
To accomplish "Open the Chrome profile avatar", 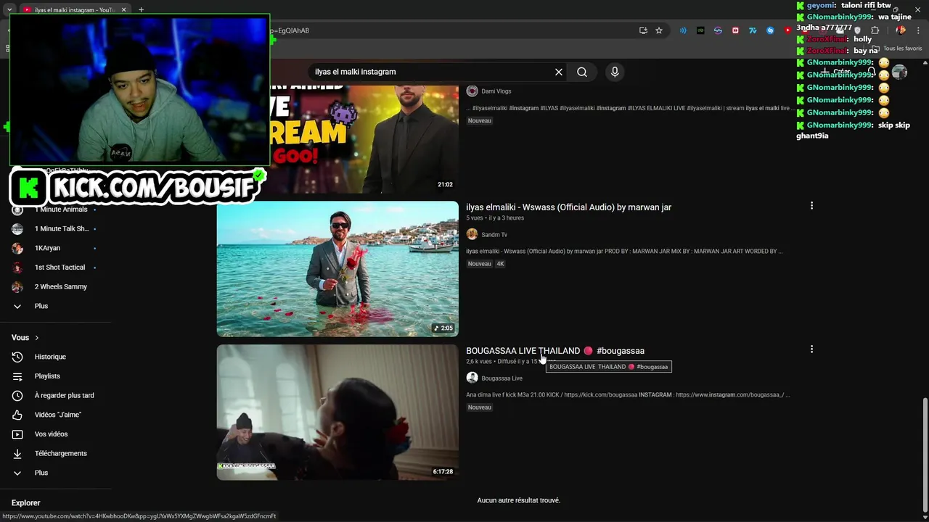I will (x=901, y=30).
